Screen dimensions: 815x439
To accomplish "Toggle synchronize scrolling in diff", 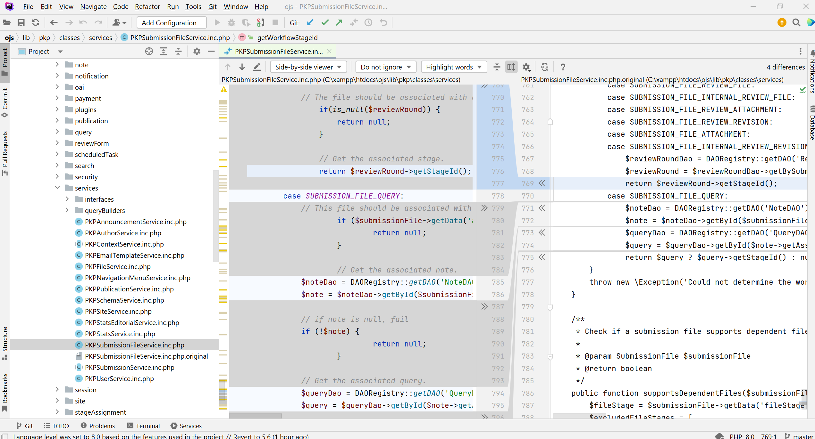I will (511, 67).
